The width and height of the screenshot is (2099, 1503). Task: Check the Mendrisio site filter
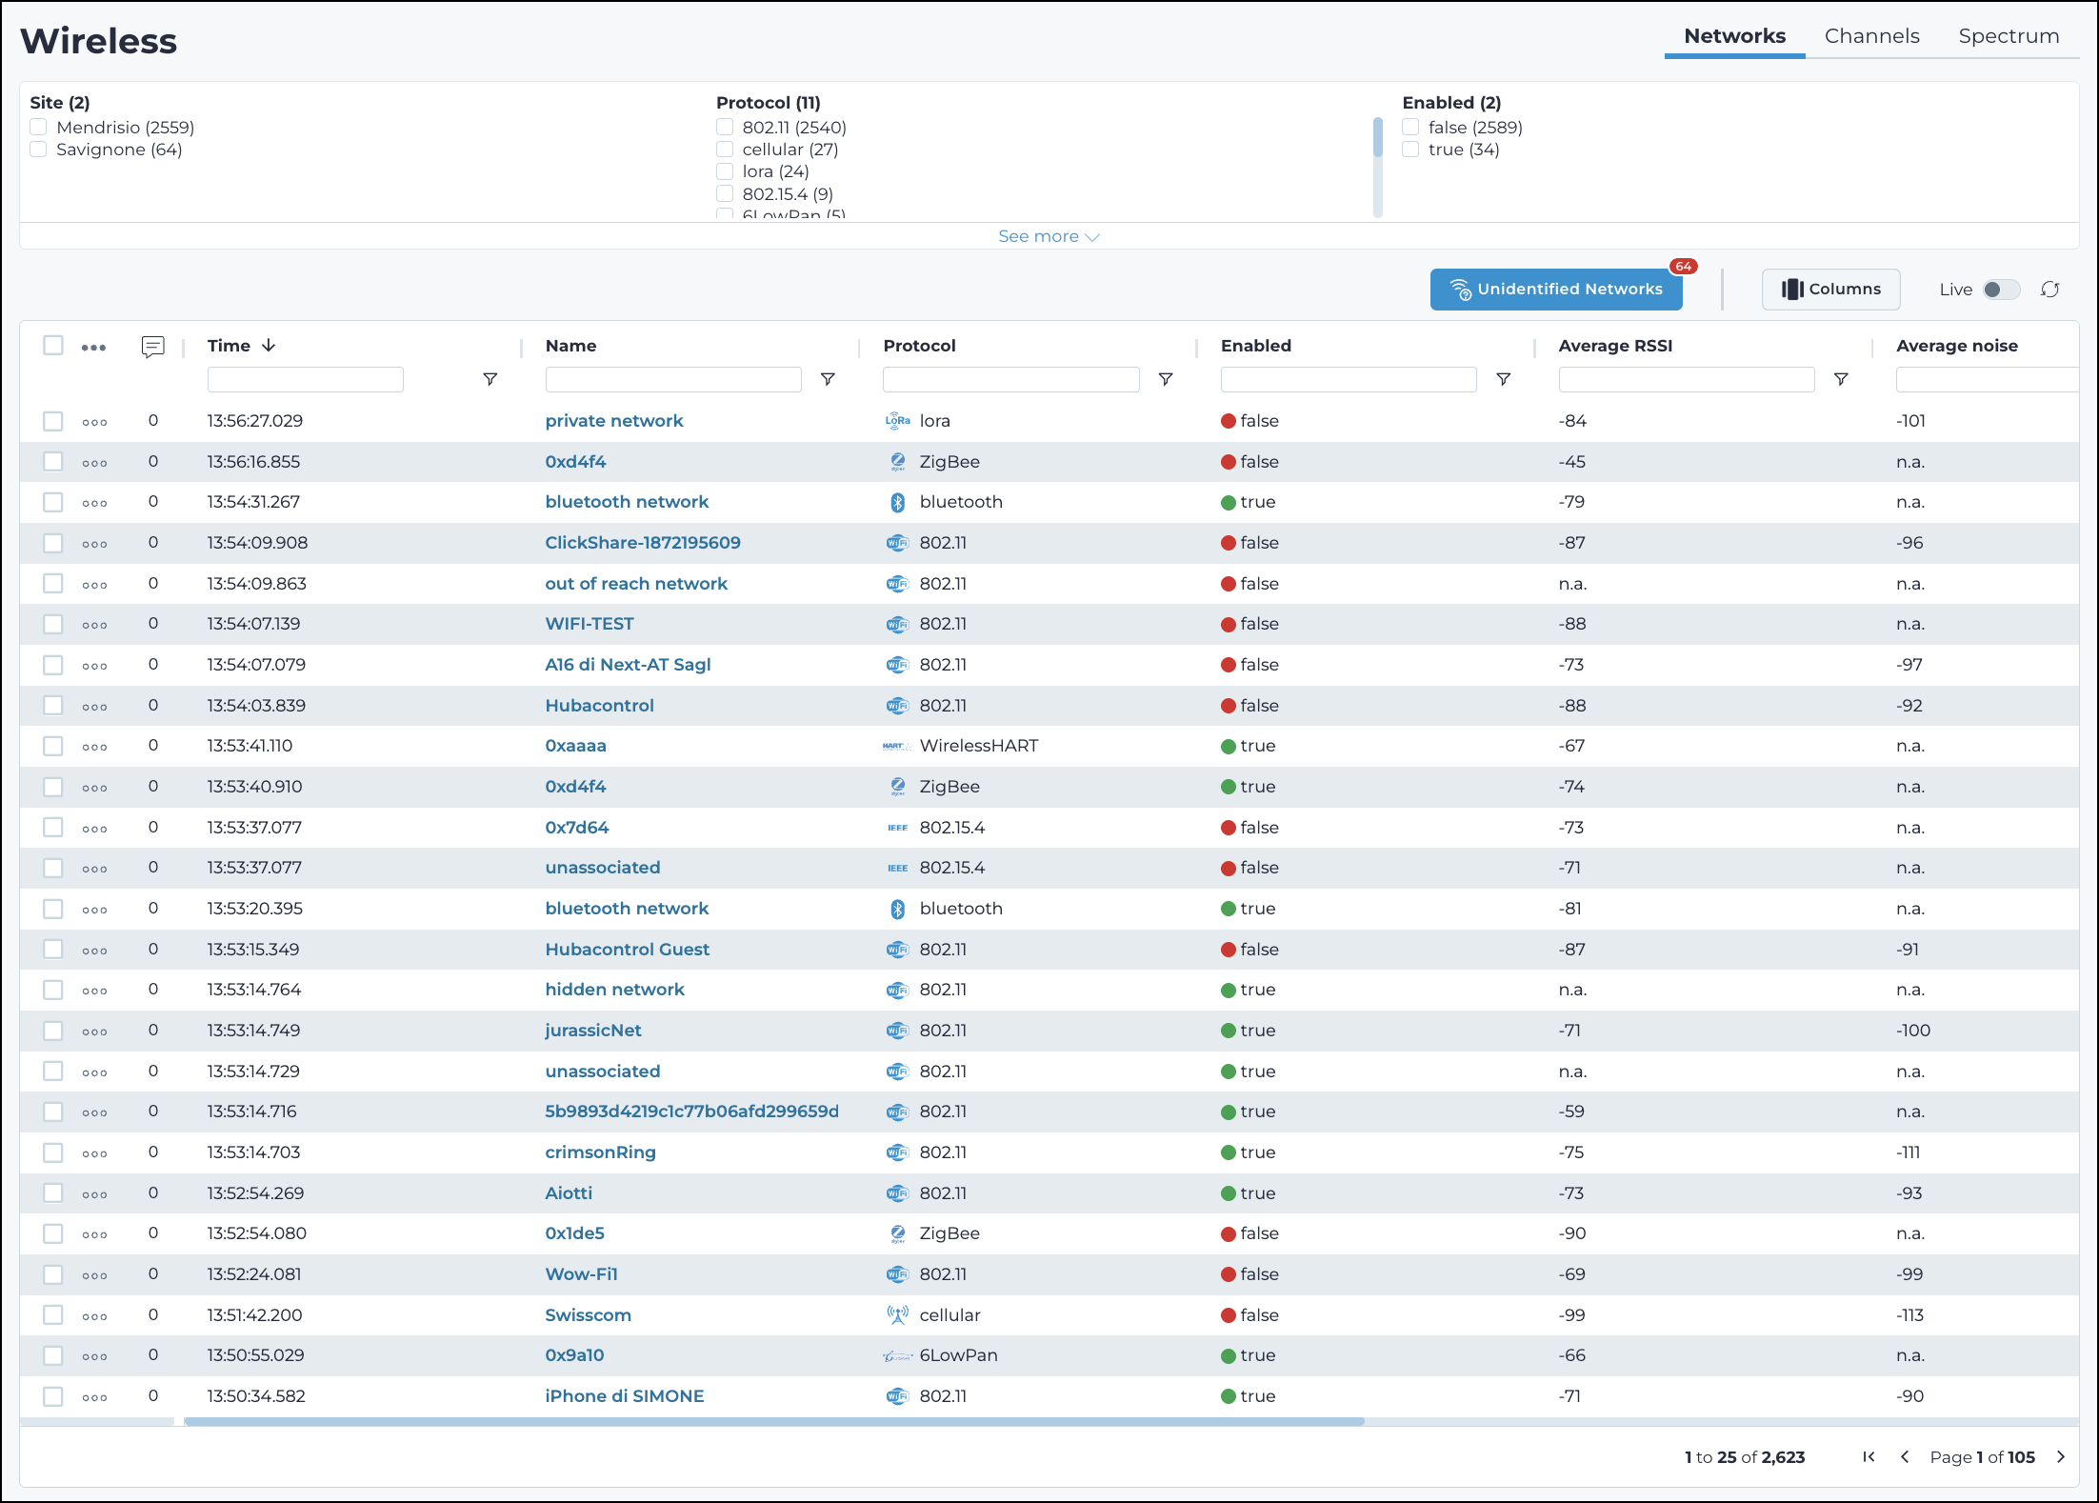[38, 127]
